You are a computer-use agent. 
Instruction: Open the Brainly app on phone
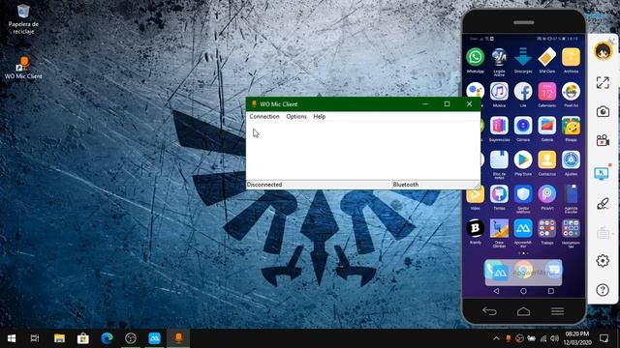coord(476,228)
